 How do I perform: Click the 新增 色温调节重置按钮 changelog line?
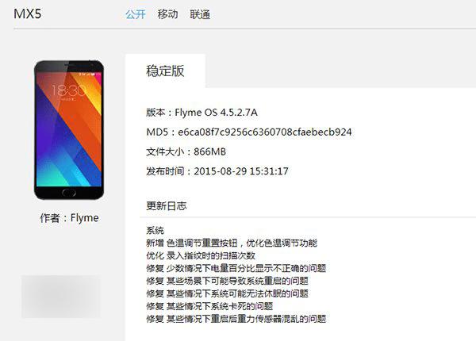(232, 243)
